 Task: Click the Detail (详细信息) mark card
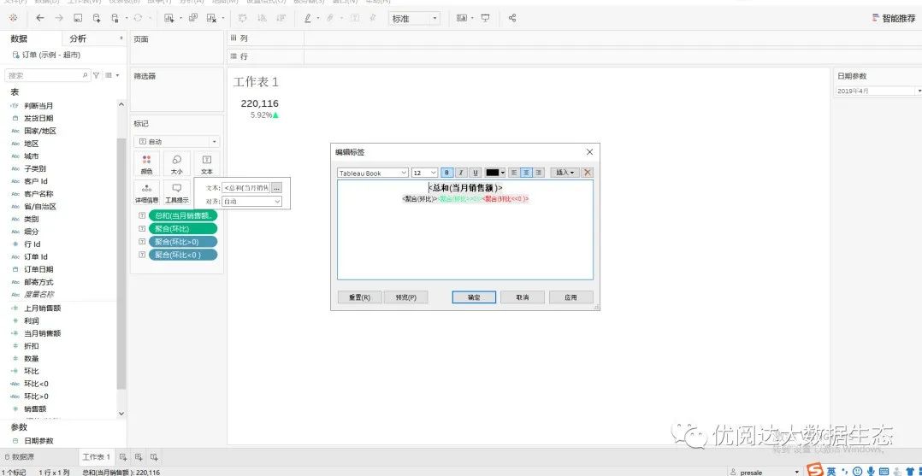pyautogui.click(x=147, y=193)
